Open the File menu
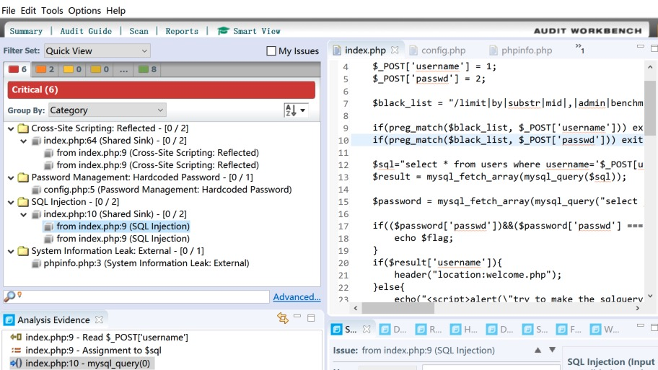This screenshot has height=370, width=658. [x=9, y=11]
